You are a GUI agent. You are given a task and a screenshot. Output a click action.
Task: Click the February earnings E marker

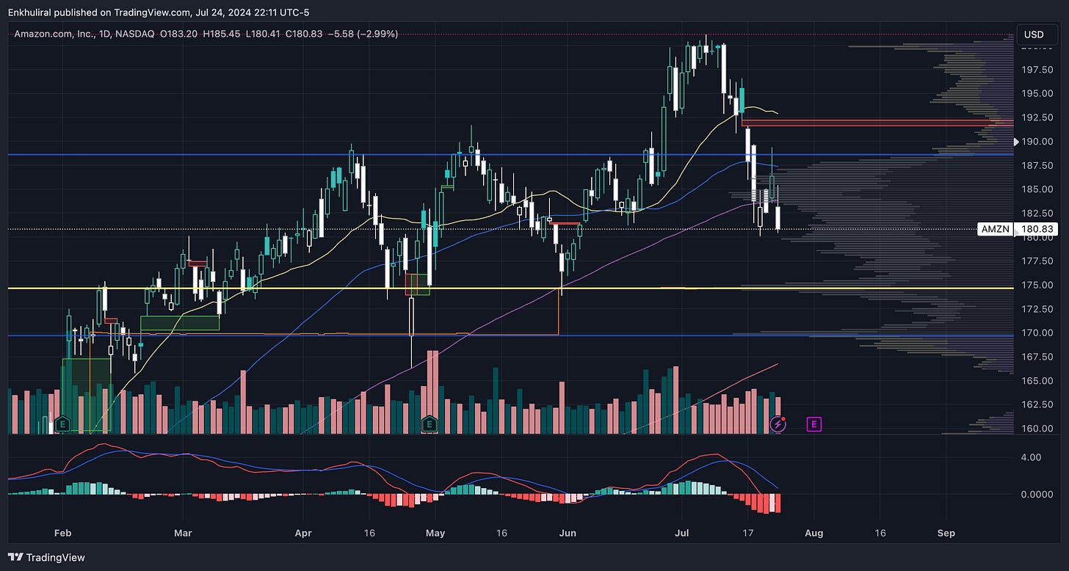point(62,423)
